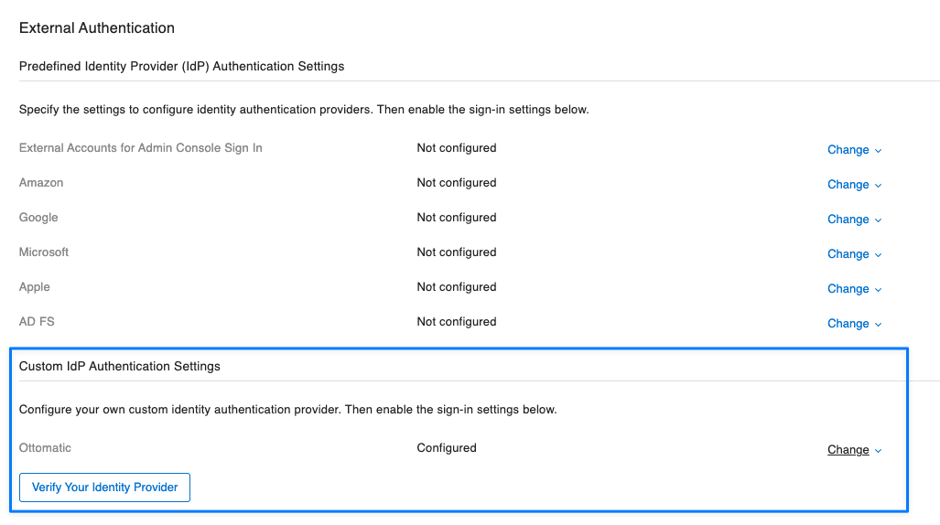
Task: Click the Predefined Identity Provider section heading
Action: coord(181,67)
